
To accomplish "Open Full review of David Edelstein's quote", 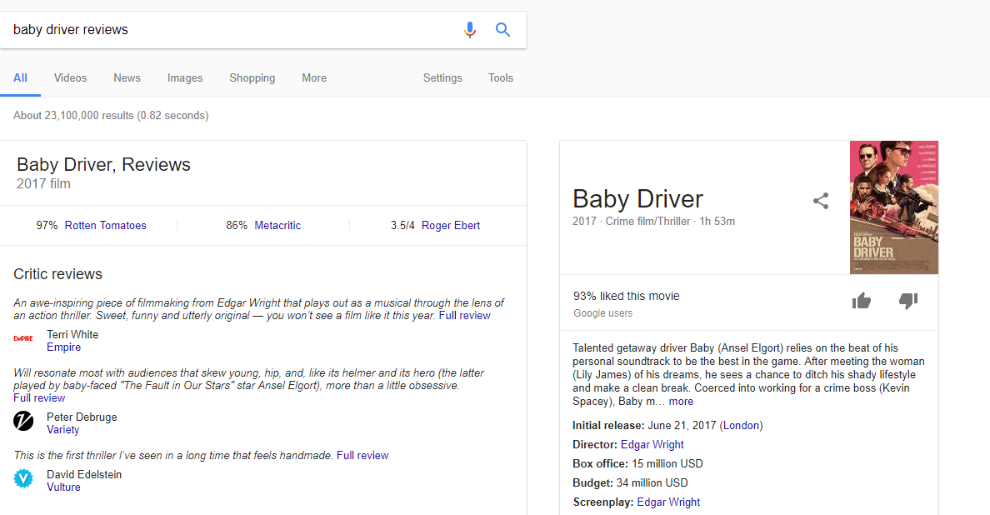I will click(362, 456).
